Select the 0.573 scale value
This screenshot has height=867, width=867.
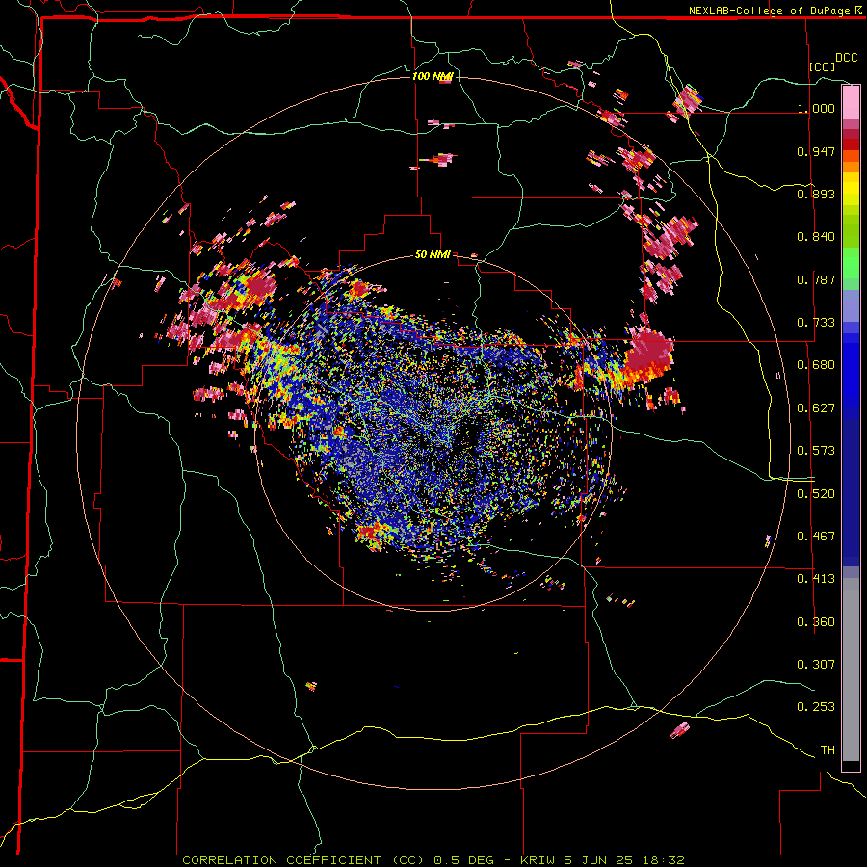(816, 451)
